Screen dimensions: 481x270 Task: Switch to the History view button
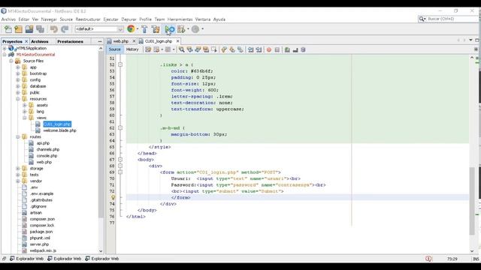132,49
